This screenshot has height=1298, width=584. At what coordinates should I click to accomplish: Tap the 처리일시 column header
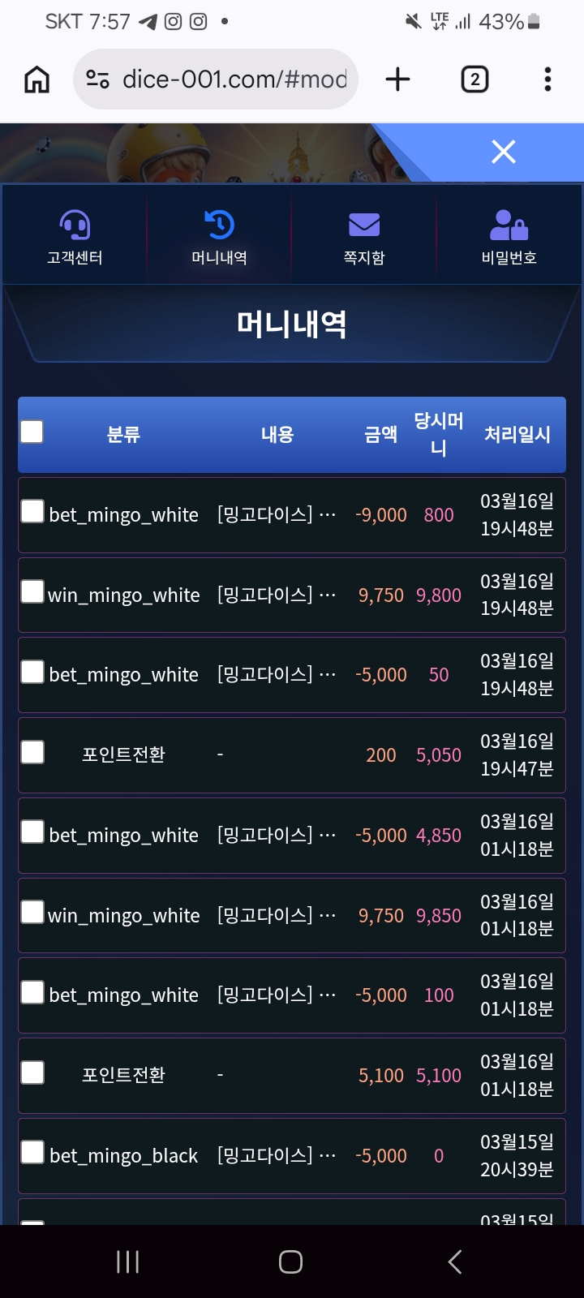click(x=517, y=435)
